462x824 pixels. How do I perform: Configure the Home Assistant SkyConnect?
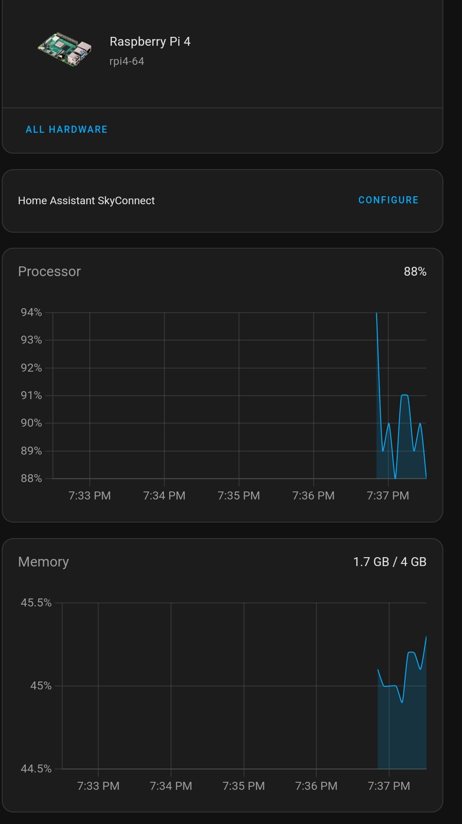click(x=388, y=200)
